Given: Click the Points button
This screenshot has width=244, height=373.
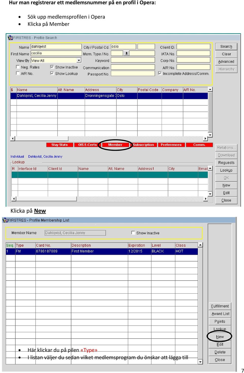Looking at the screenshot, I should pos(220,322).
